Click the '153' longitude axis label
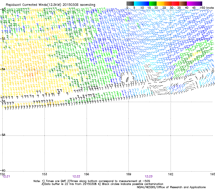Viewport: 215px width, 189px height. (x=44, y=174)
